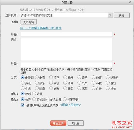
Task: Select the 游戏 category
Action: (x=108, y=83)
